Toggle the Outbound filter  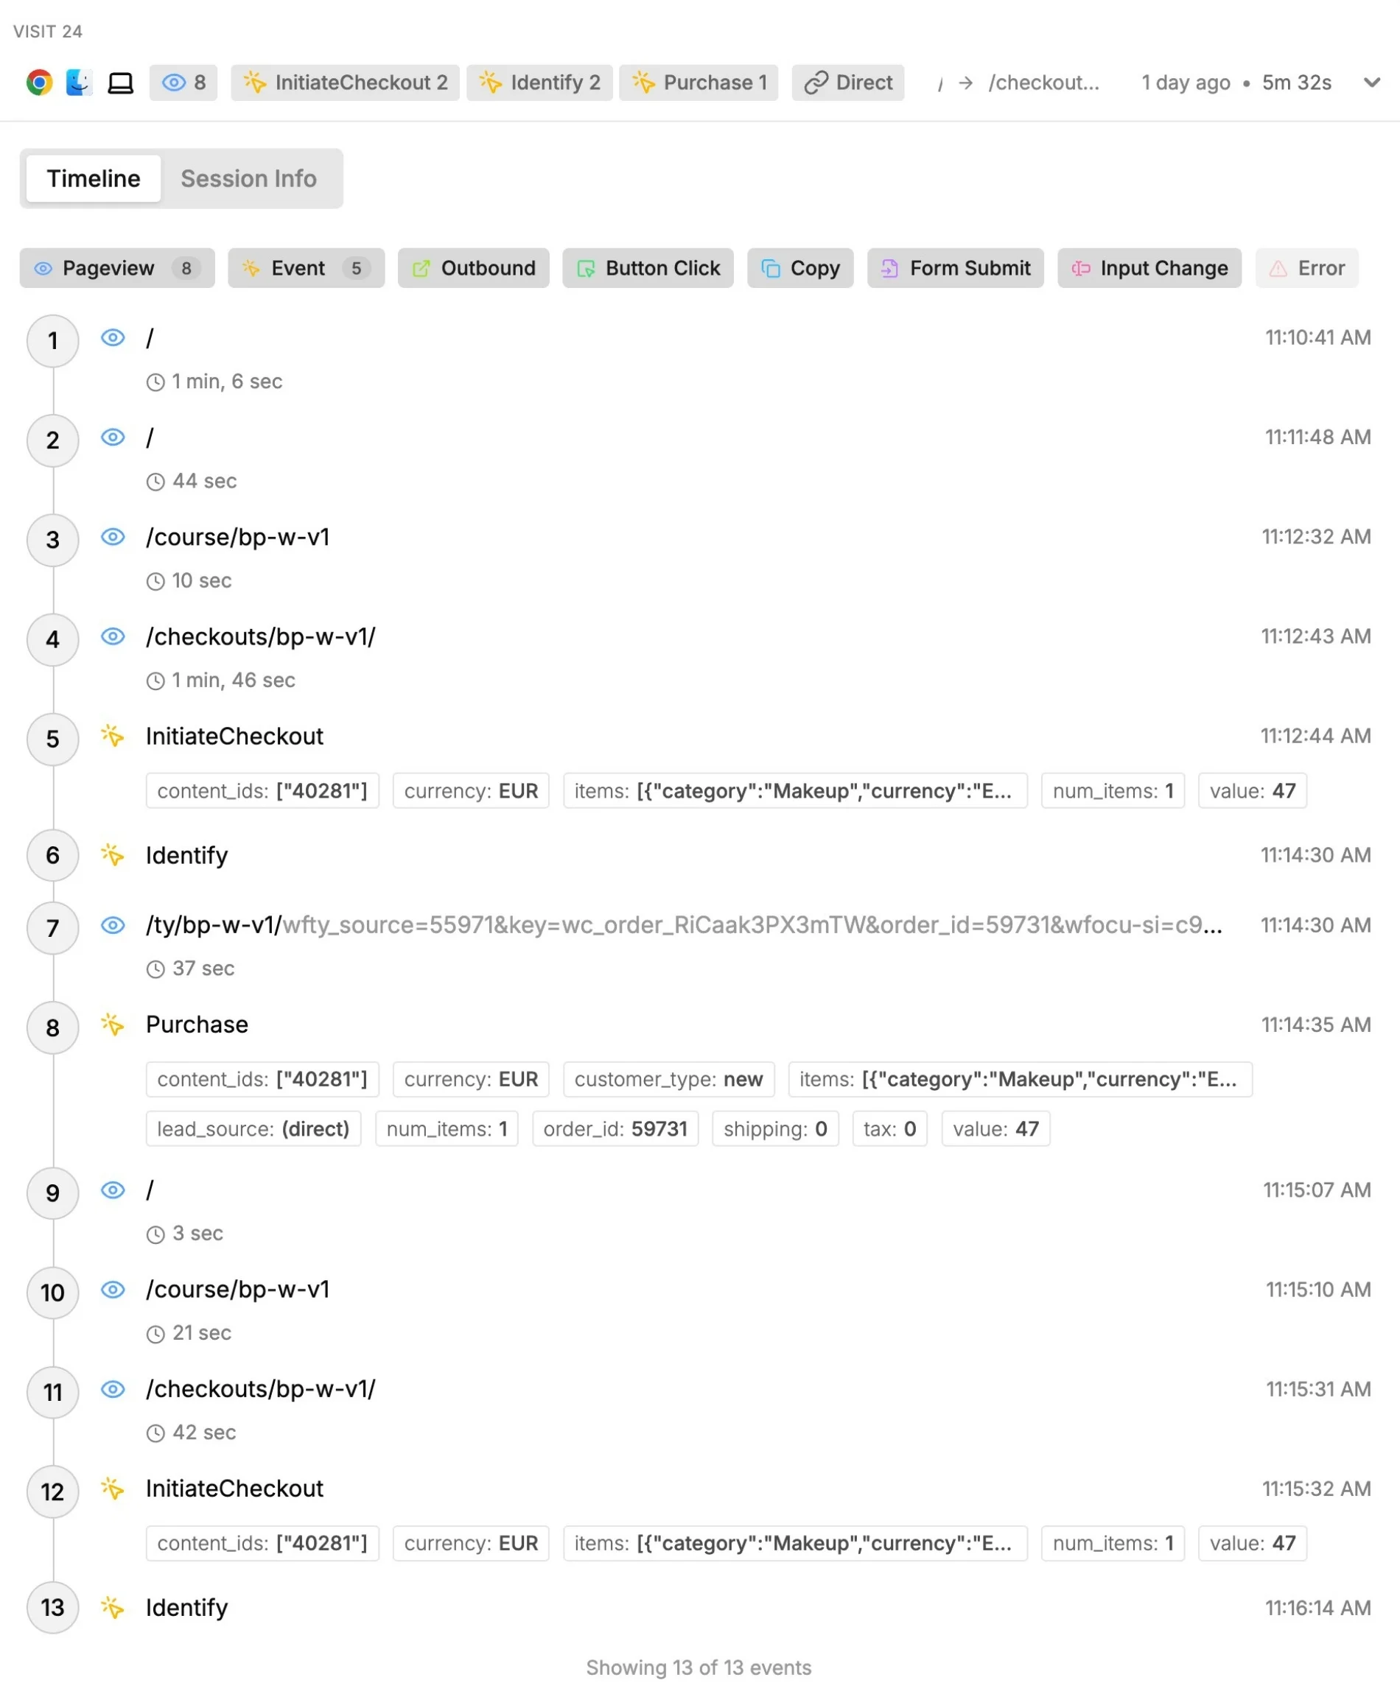coord(473,267)
